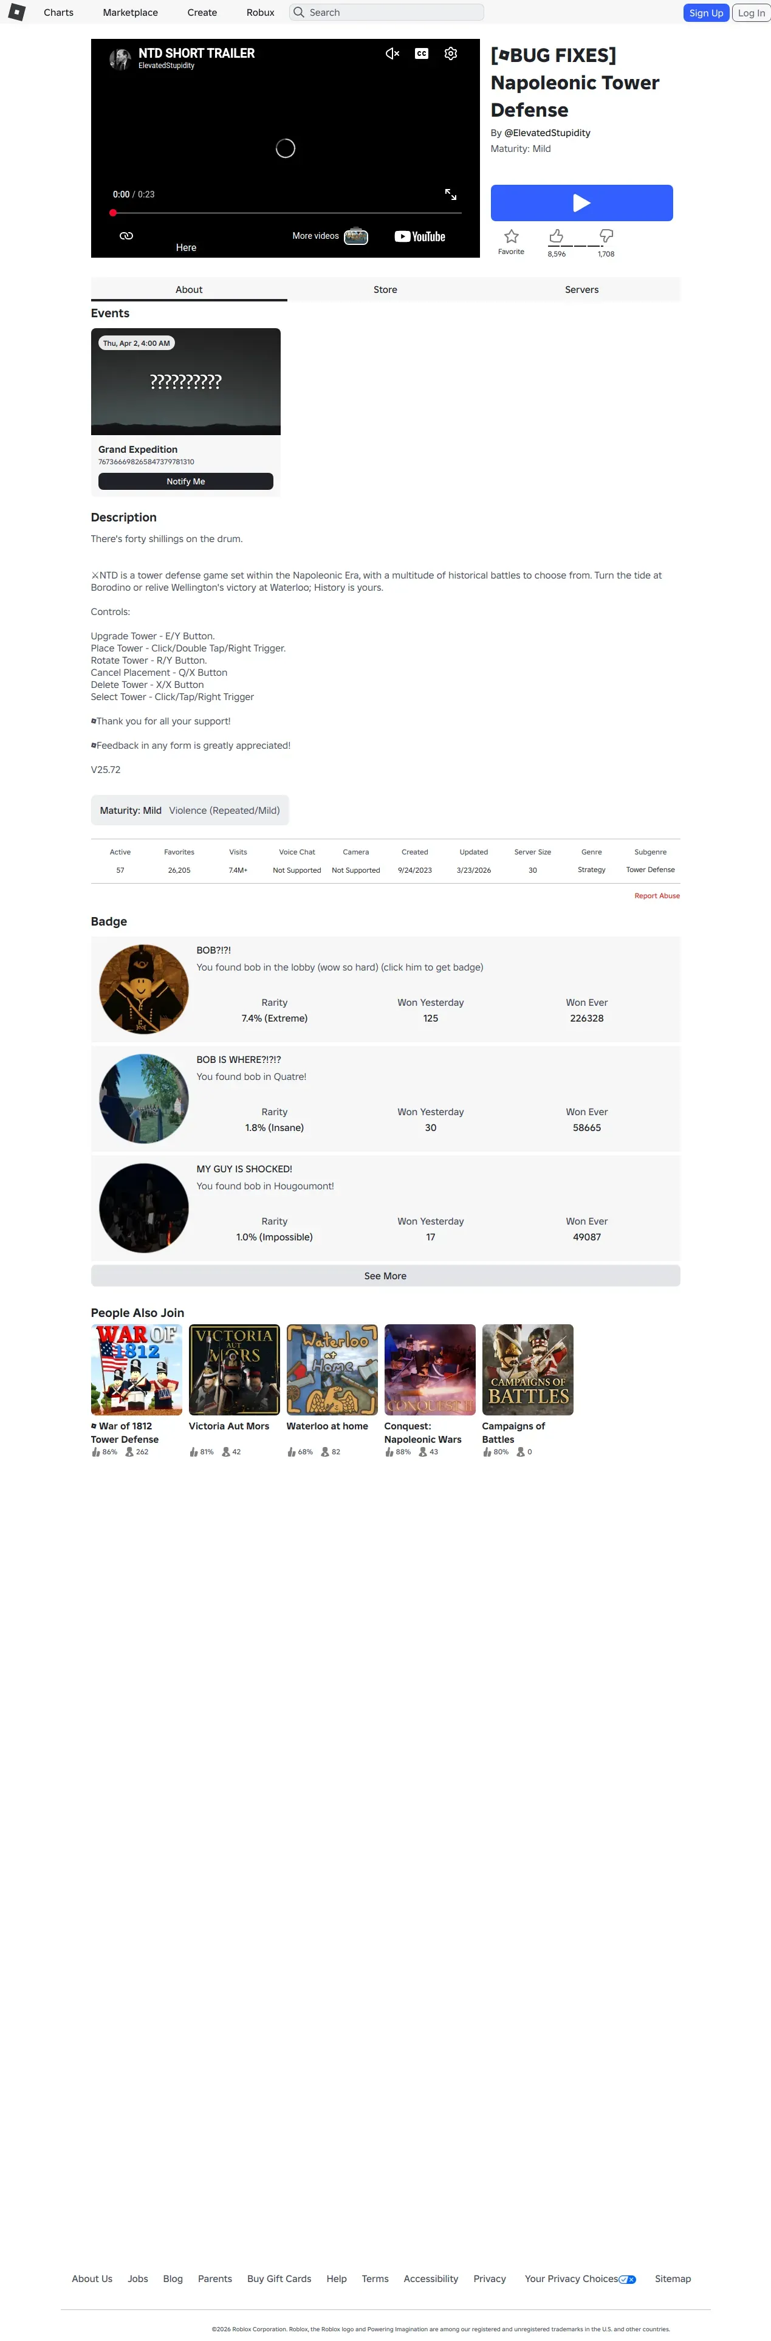Viewport: 771px width, 2341px height.
Task: Toggle closed captions on the video
Action: coord(422,53)
